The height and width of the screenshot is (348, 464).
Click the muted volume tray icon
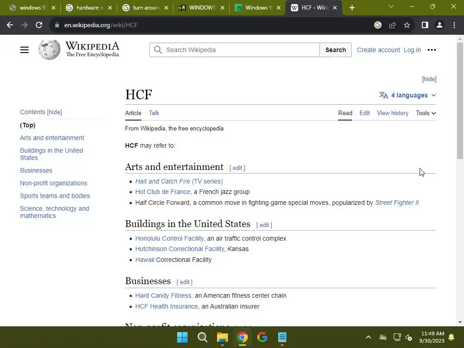(x=409, y=337)
